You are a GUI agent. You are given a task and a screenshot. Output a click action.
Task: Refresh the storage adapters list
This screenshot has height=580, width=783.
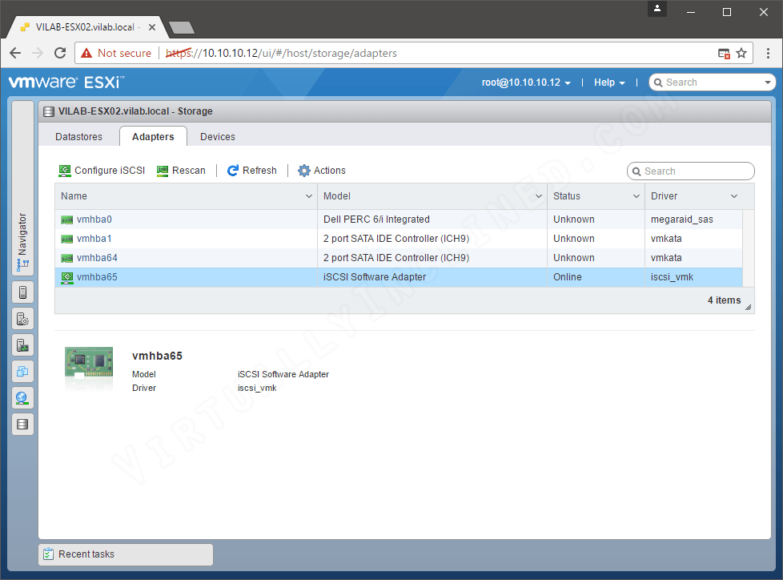(251, 170)
